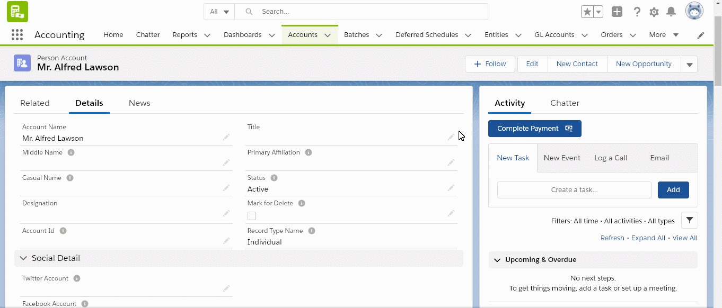The height and width of the screenshot is (308, 722).
Task: Open the record actions dropdown arrow
Action: pos(689,65)
